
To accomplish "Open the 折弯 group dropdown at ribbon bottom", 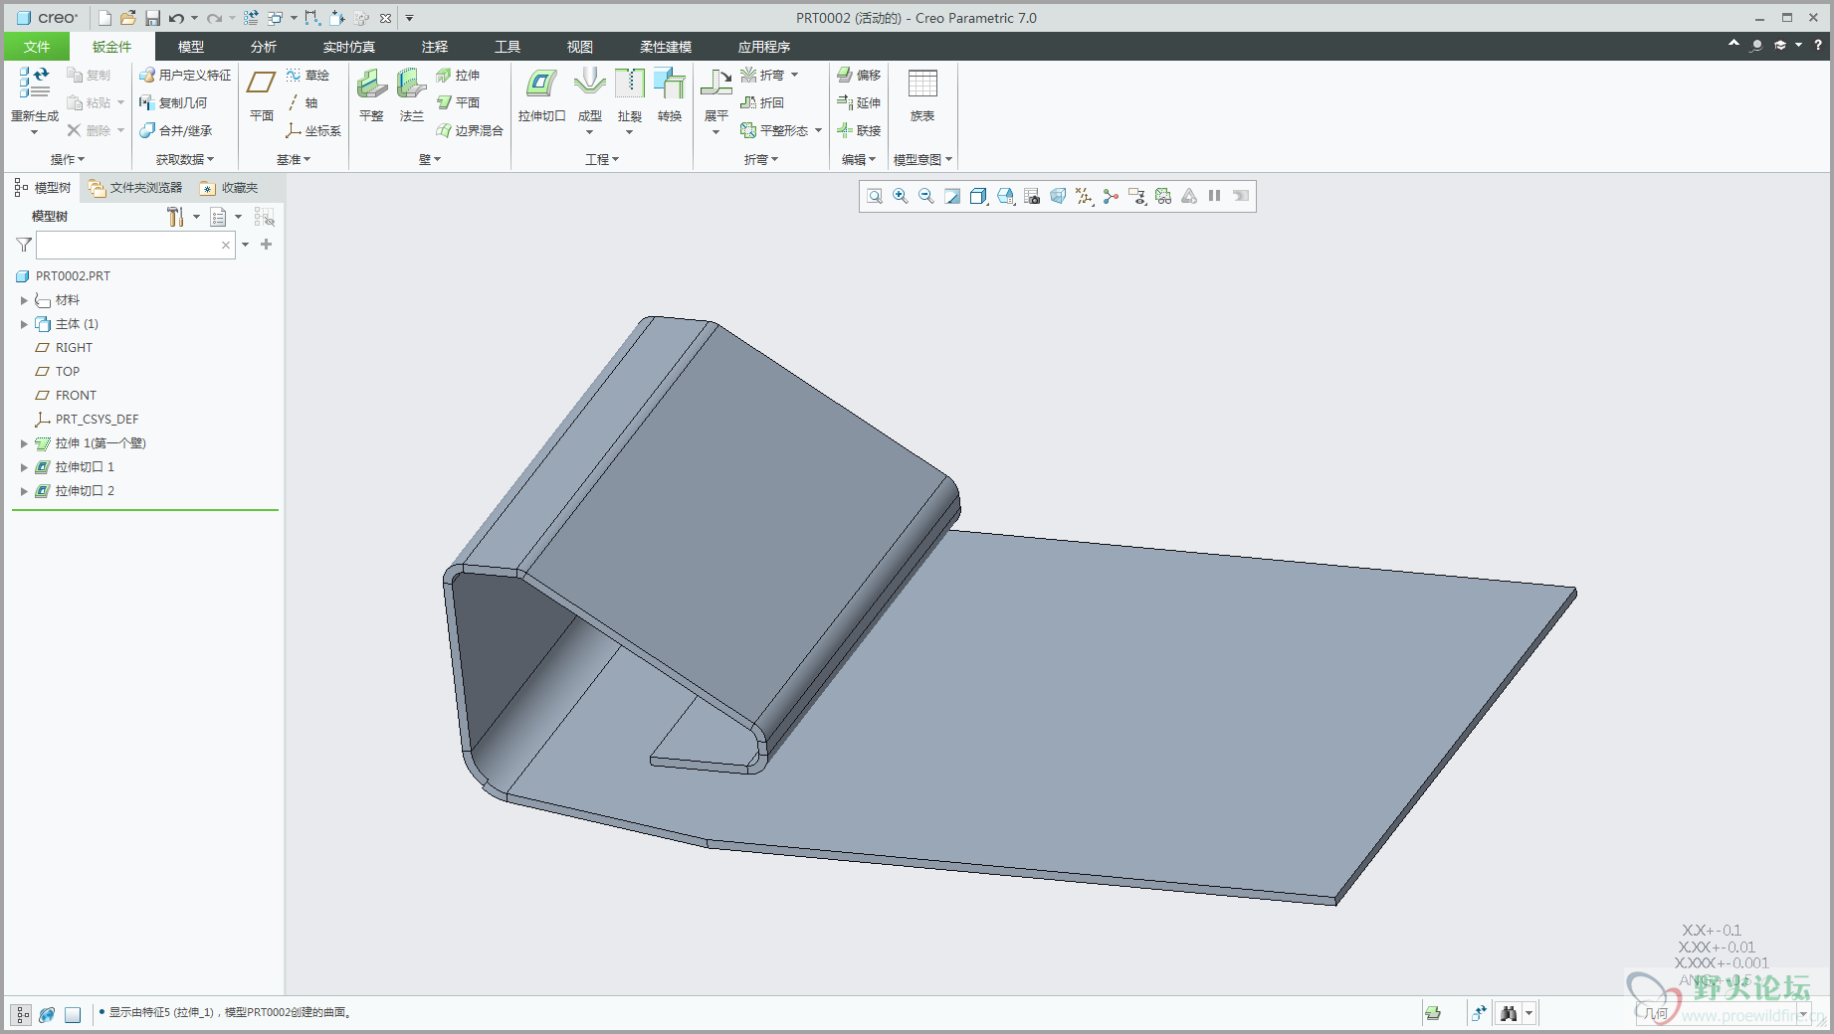I will pyautogui.click(x=761, y=159).
